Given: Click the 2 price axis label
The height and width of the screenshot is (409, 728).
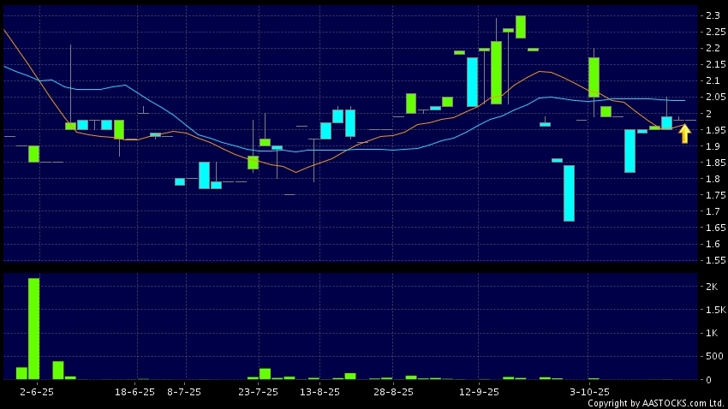Looking at the screenshot, I should 708,114.
